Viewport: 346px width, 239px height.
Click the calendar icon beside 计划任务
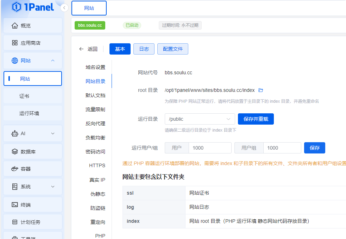(15, 222)
